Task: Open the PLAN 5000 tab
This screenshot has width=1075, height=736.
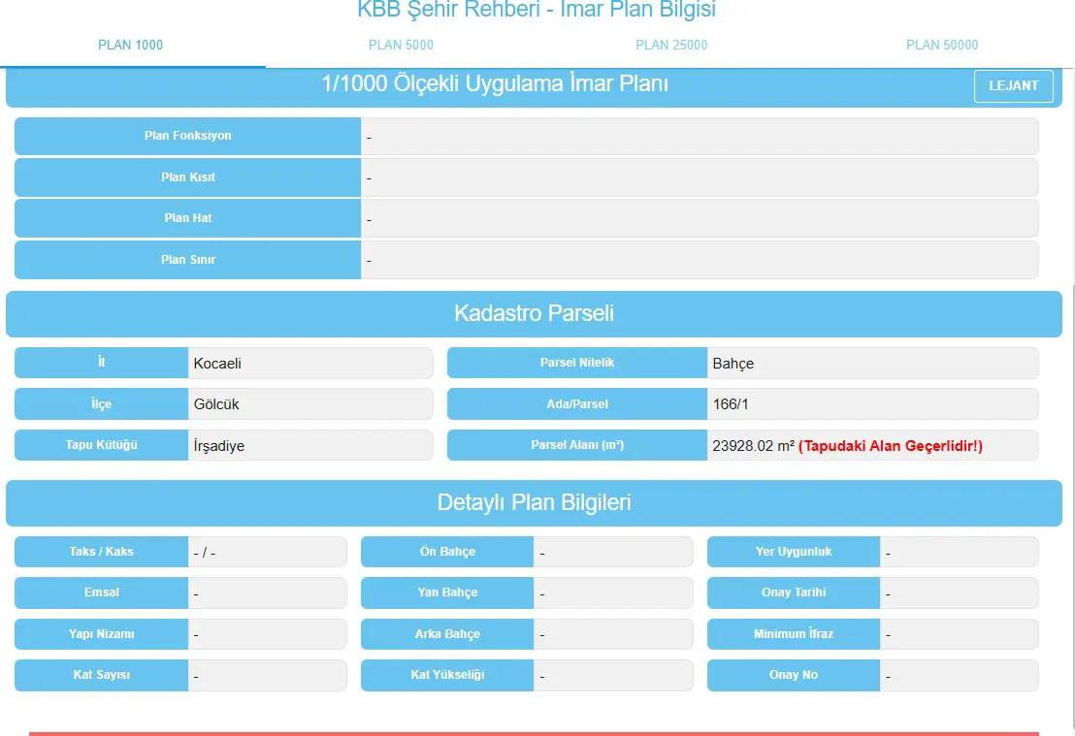Action: pyautogui.click(x=401, y=46)
